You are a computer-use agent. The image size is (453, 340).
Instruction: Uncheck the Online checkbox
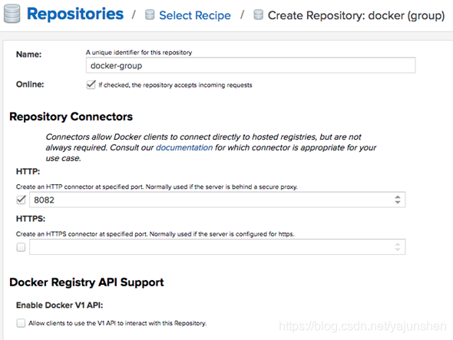(91, 85)
